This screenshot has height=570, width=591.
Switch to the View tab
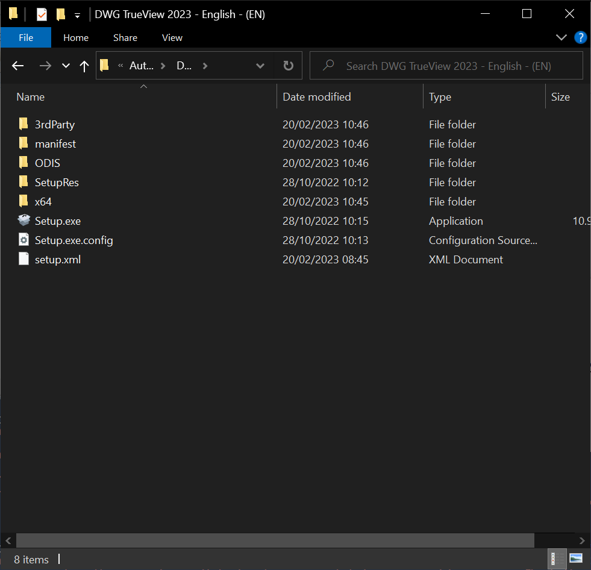point(172,37)
